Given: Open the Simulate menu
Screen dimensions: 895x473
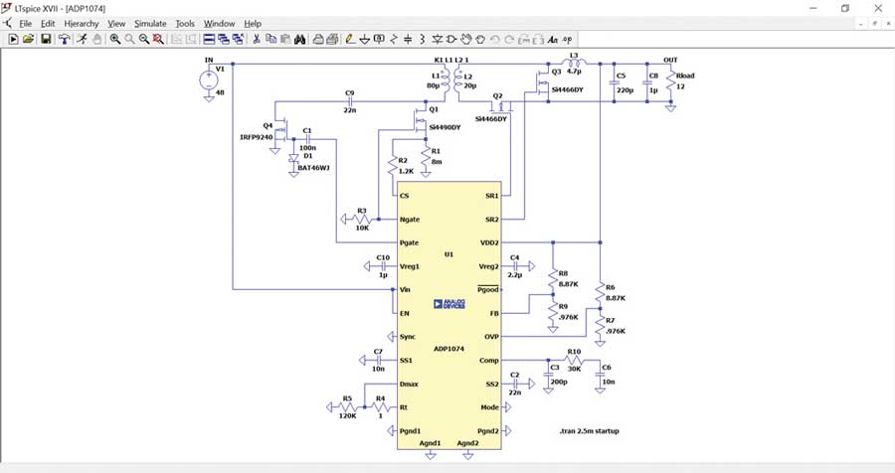Looking at the screenshot, I should [150, 23].
